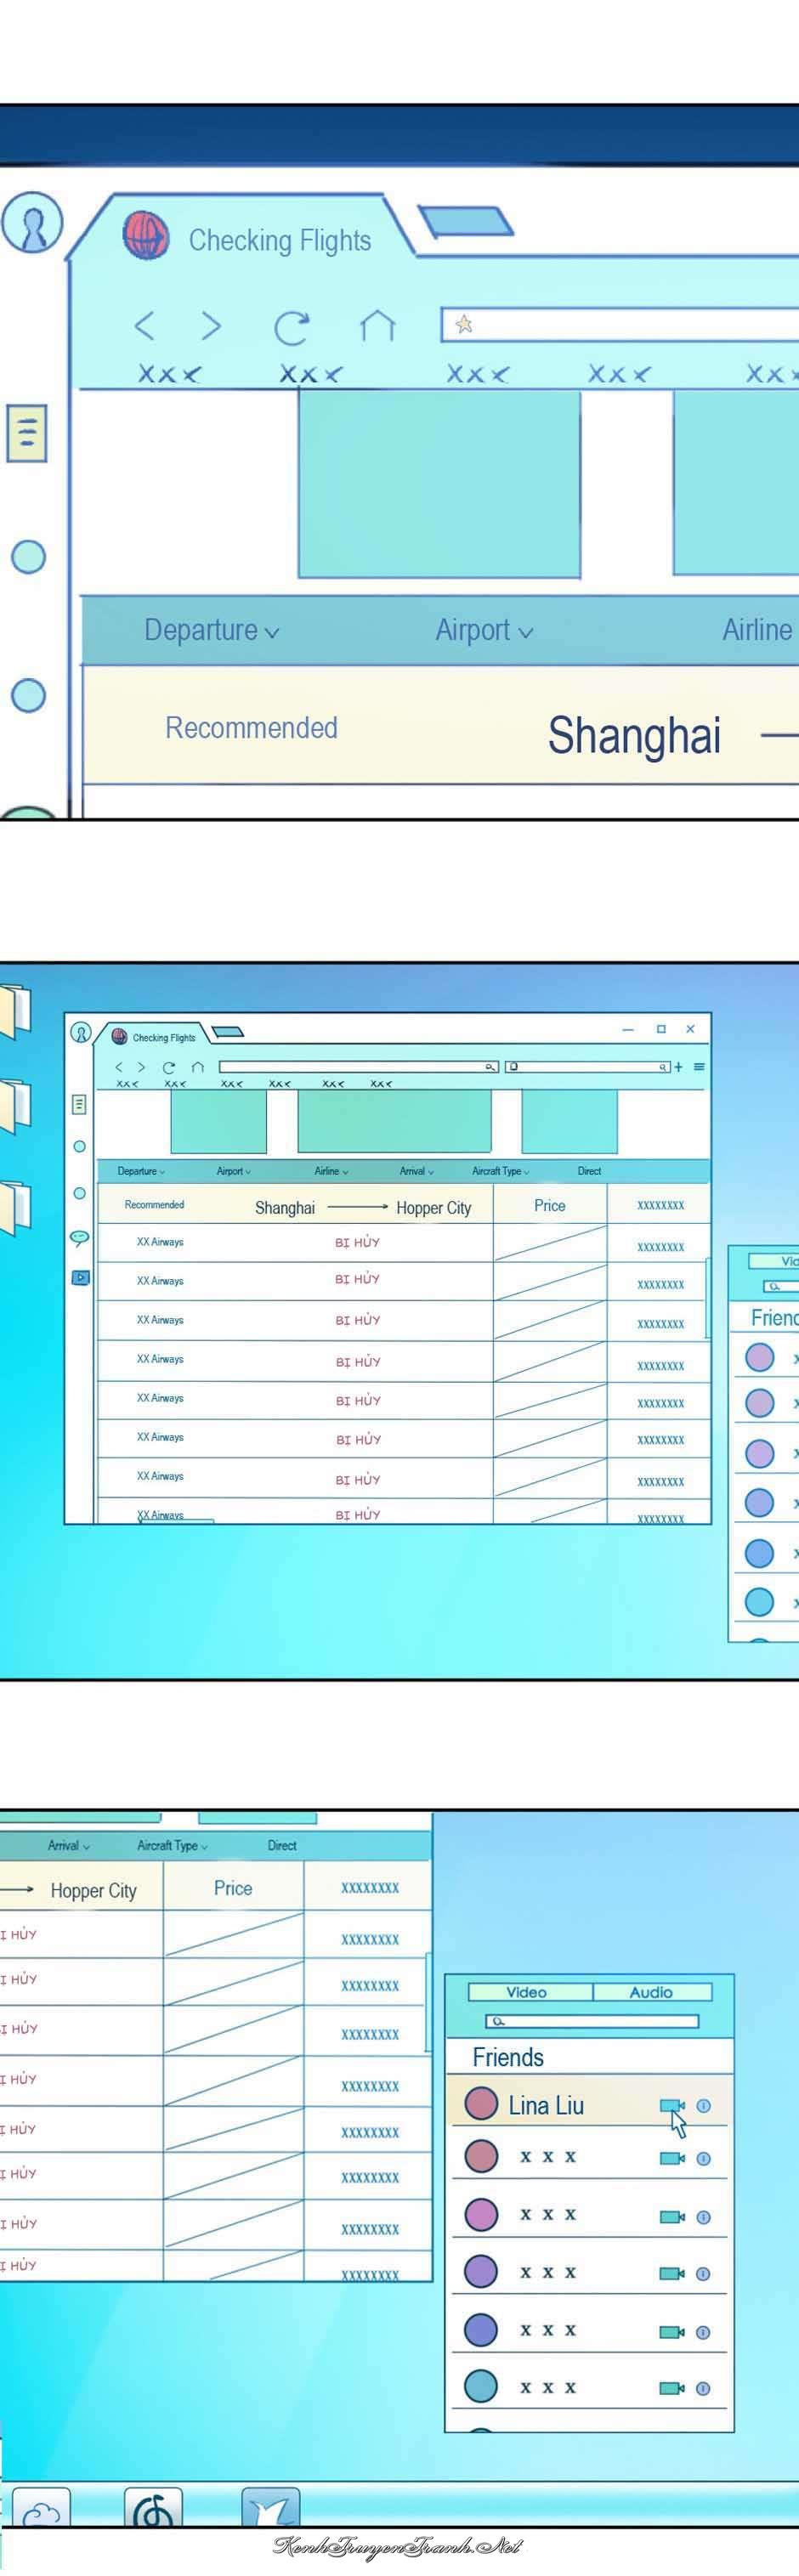Click the Friends heading in the bottom panel

(508, 2057)
